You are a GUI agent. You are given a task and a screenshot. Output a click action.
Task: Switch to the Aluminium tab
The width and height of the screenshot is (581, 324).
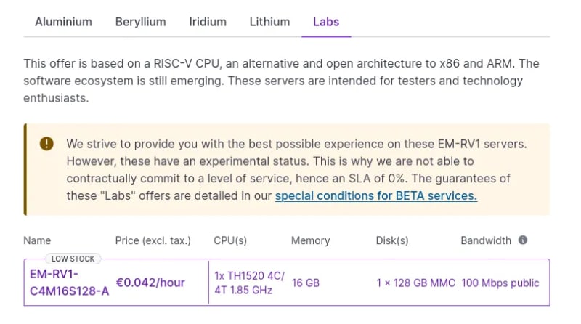63,22
